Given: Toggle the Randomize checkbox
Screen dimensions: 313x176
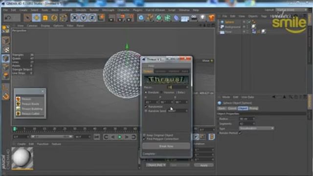Looking at the screenshot, I should (146, 107).
